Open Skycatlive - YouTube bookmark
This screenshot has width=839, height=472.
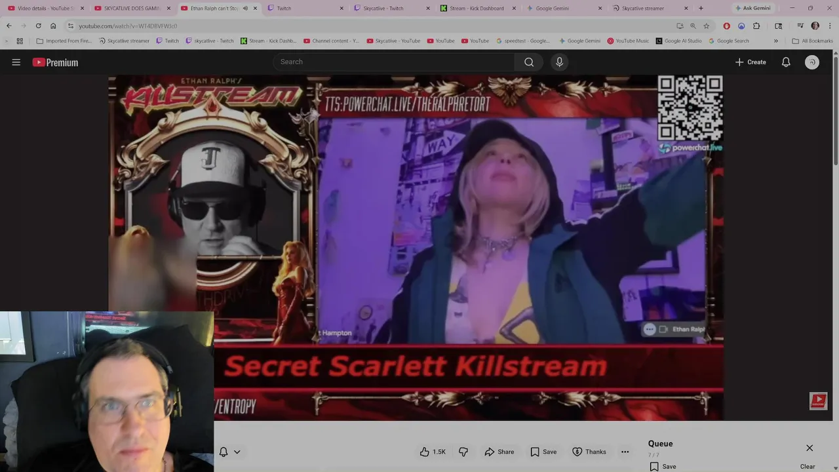click(393, 41)
